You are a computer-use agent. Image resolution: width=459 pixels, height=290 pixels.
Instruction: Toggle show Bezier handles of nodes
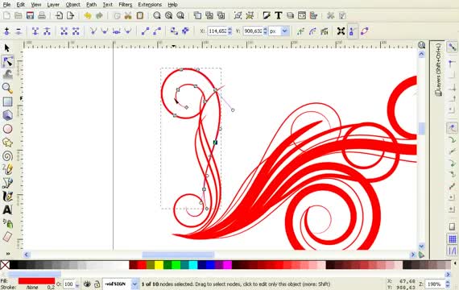pos(353,31)
